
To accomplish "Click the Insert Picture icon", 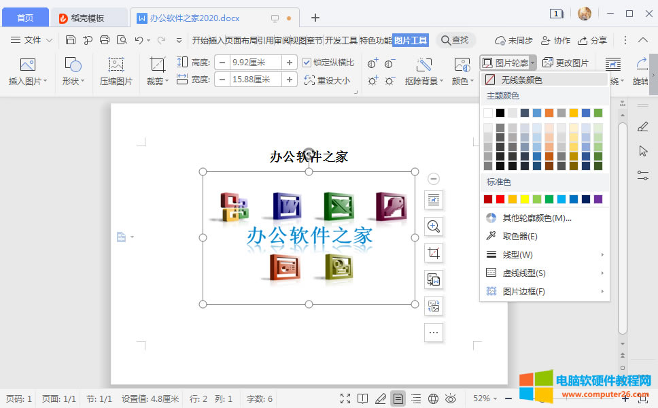I will click(27, 66).
